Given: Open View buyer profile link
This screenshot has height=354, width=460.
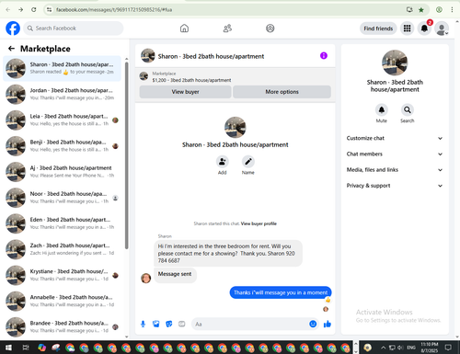Looking at the screenshot, I should [x=259, y=223].
